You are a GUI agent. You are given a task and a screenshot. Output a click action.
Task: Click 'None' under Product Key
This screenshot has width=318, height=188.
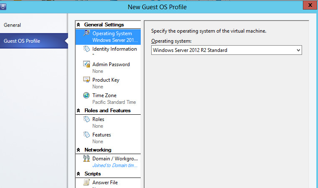pos(98,87)
